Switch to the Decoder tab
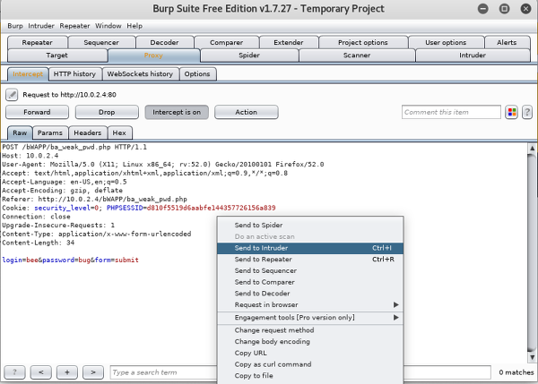The image size is (538, 384). point(165,42)
